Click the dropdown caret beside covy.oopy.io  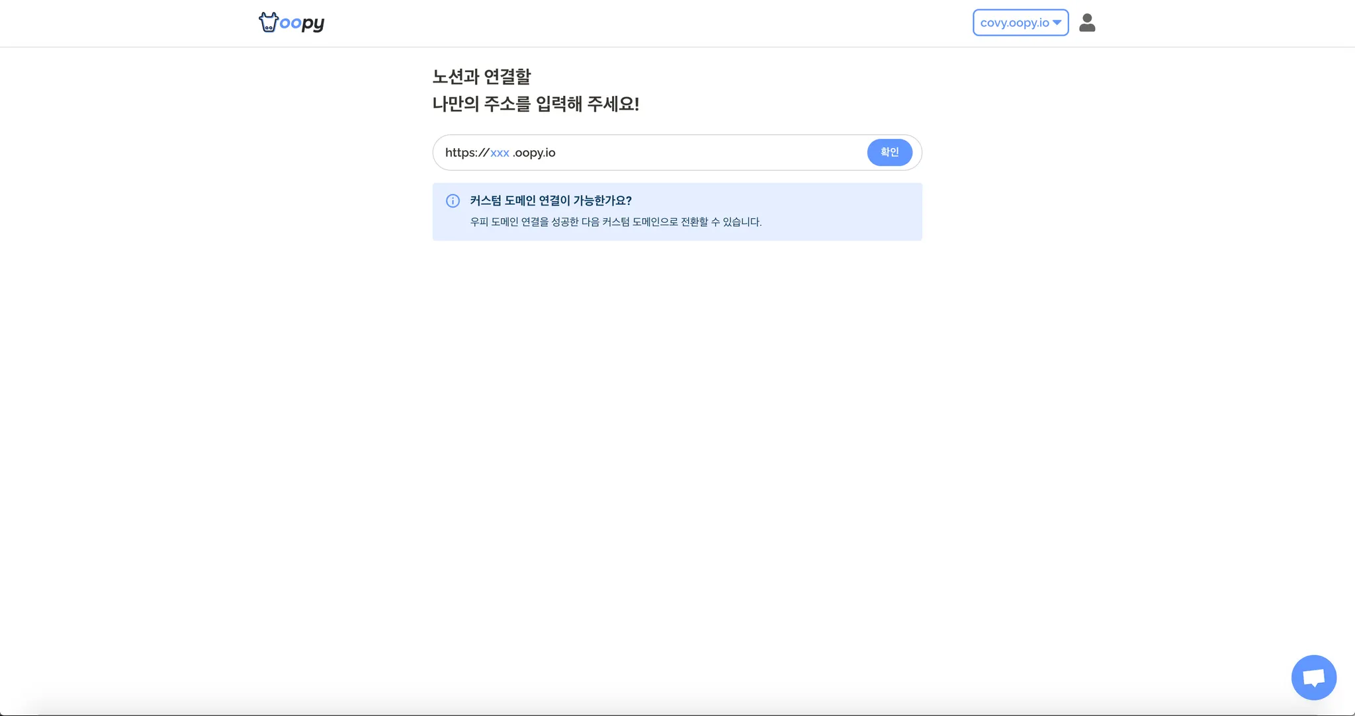[x=1057, y=22]
